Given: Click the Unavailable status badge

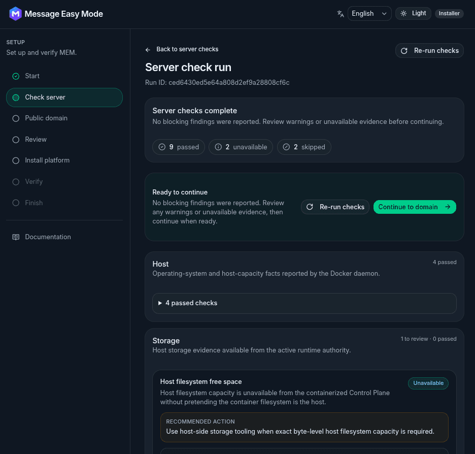Looking at the screenshot, I should [428, 383].
